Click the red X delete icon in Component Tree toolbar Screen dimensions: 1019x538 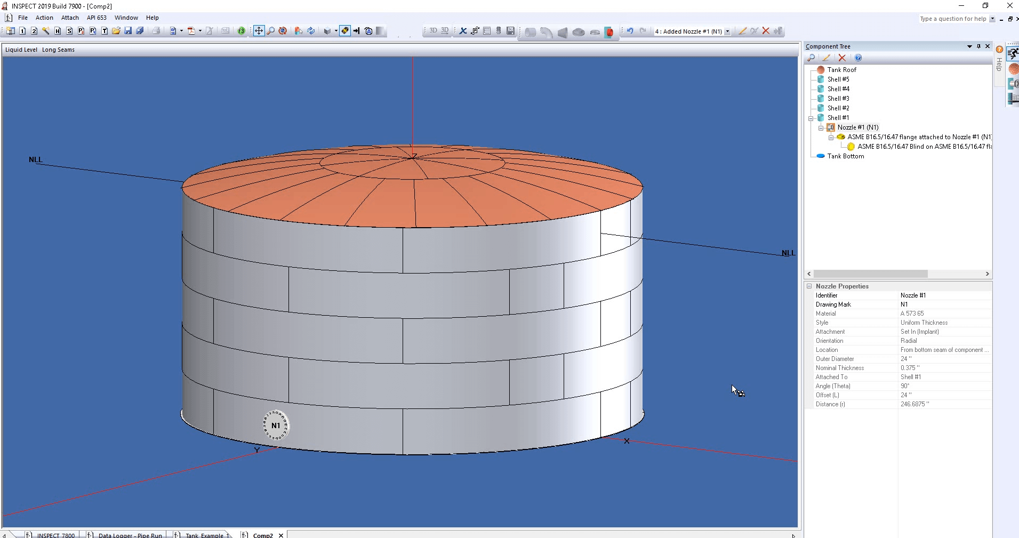point(842,58)
